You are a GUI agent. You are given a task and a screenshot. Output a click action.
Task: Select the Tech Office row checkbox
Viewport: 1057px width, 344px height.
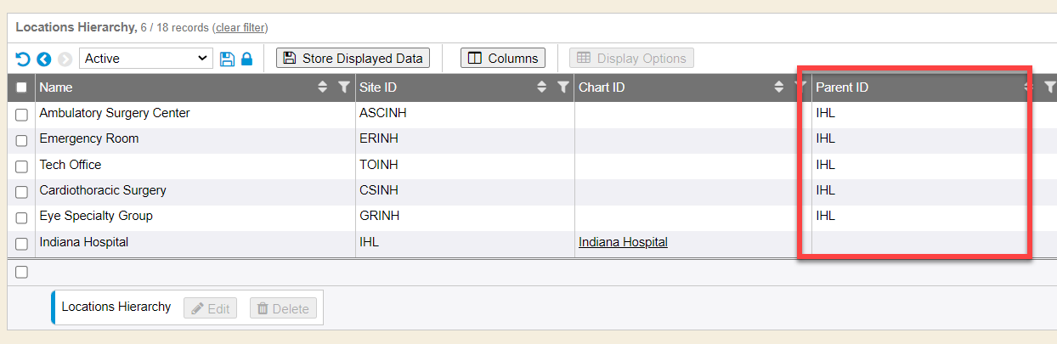tap(22, 166)
